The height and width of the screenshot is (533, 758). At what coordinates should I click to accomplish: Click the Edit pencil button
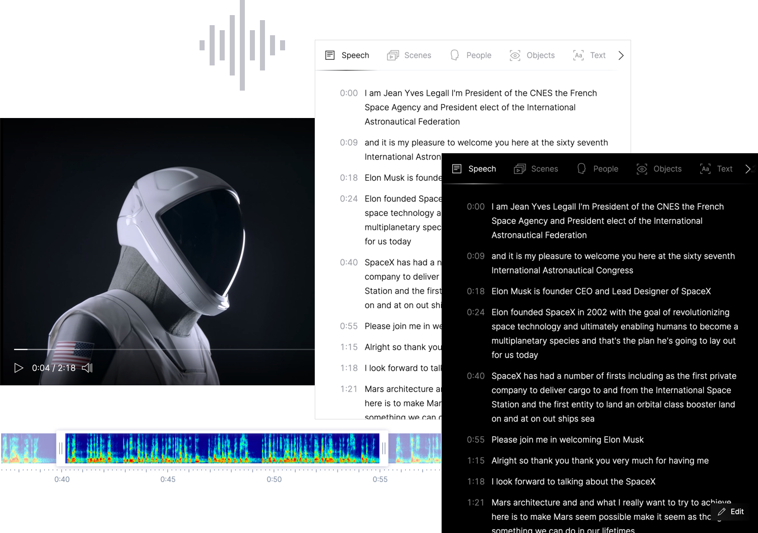point(731,512)
